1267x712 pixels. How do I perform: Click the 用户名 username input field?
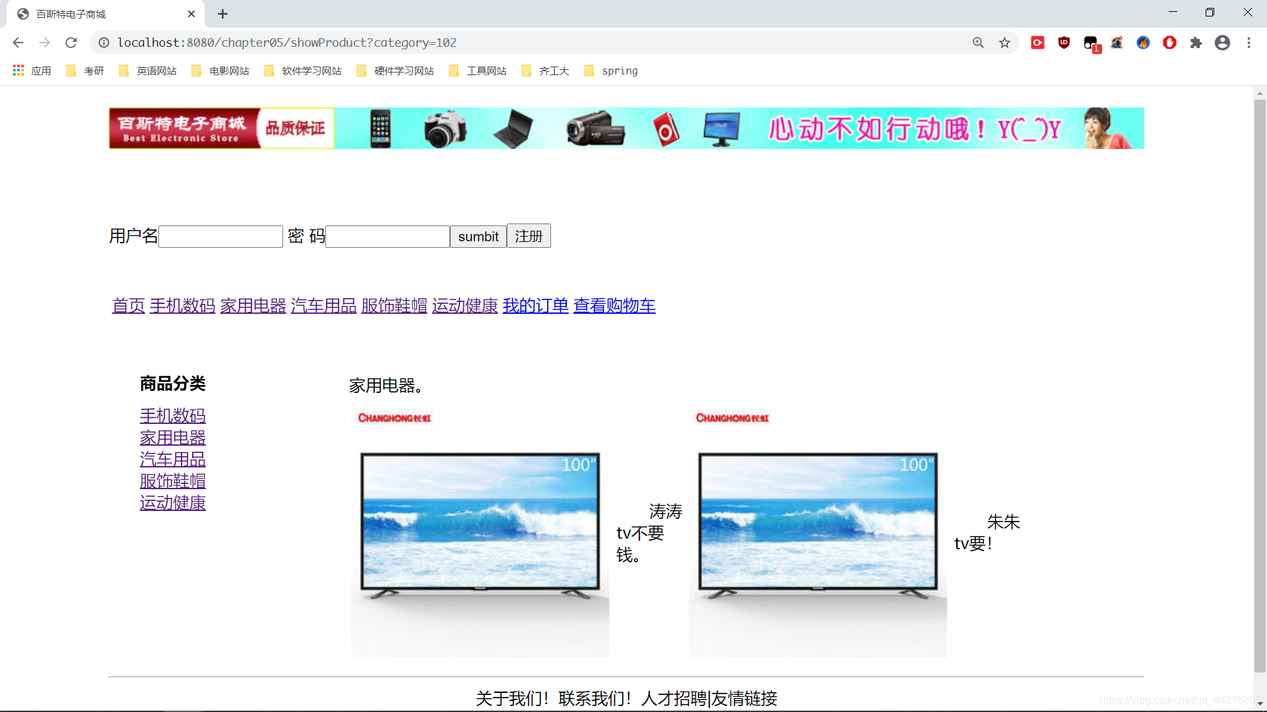click(220, 237)
